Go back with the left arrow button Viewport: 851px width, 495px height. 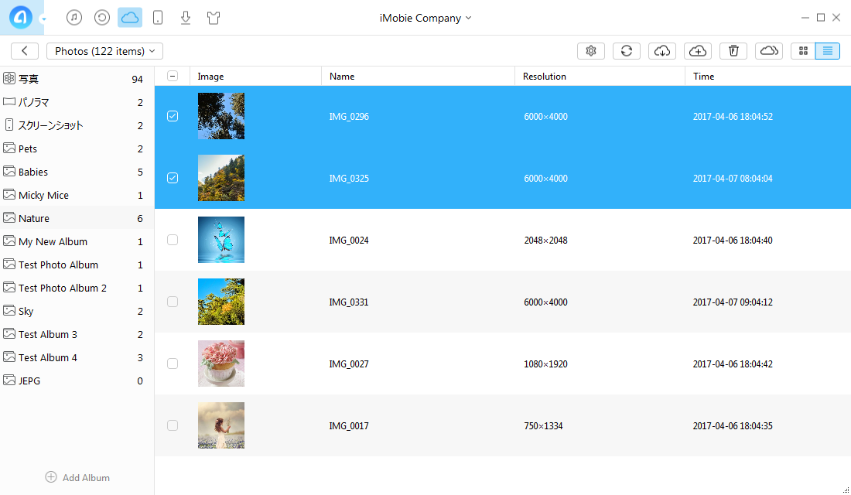coord(25,51)
